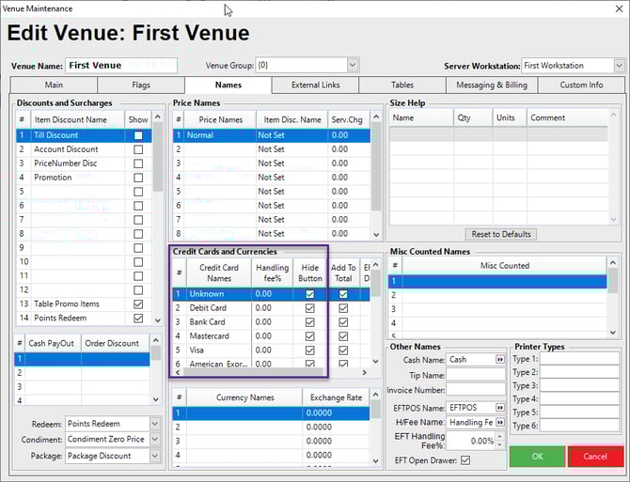Screen dimensions: 630x482
Task: Uncheck Hide Button for Debit Card
Action: coord(309,308)
